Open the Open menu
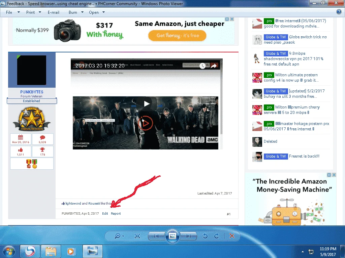 coord(94,12)
